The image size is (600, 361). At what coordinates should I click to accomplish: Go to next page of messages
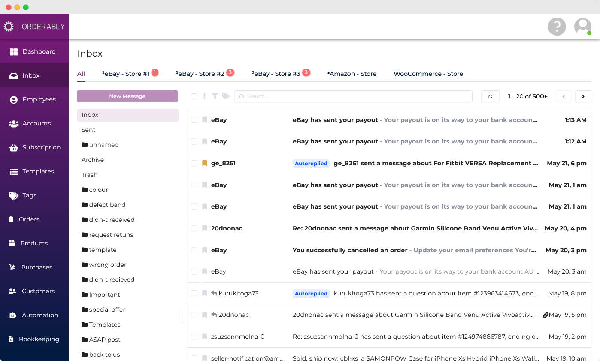pyautogui.click(x=583, y=96)
